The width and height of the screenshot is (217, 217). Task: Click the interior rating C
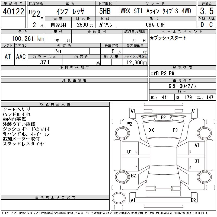(x=211, y=25)
